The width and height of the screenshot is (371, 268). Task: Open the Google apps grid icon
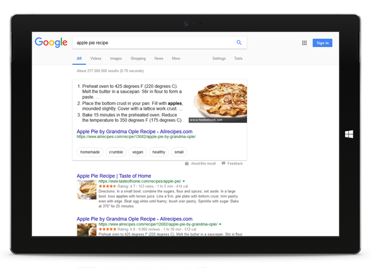pyautogui.click(x=304, y=43)
